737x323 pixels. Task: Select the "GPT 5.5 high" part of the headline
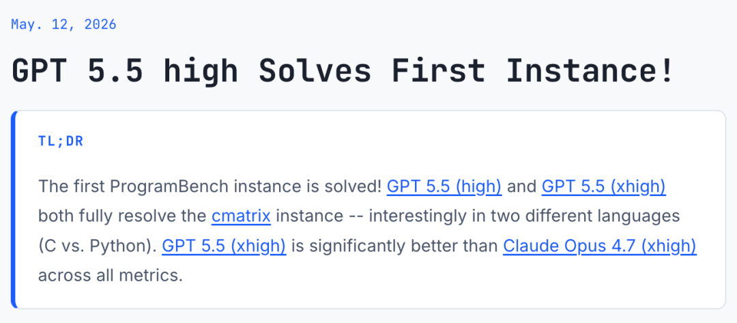coord(125,71)
